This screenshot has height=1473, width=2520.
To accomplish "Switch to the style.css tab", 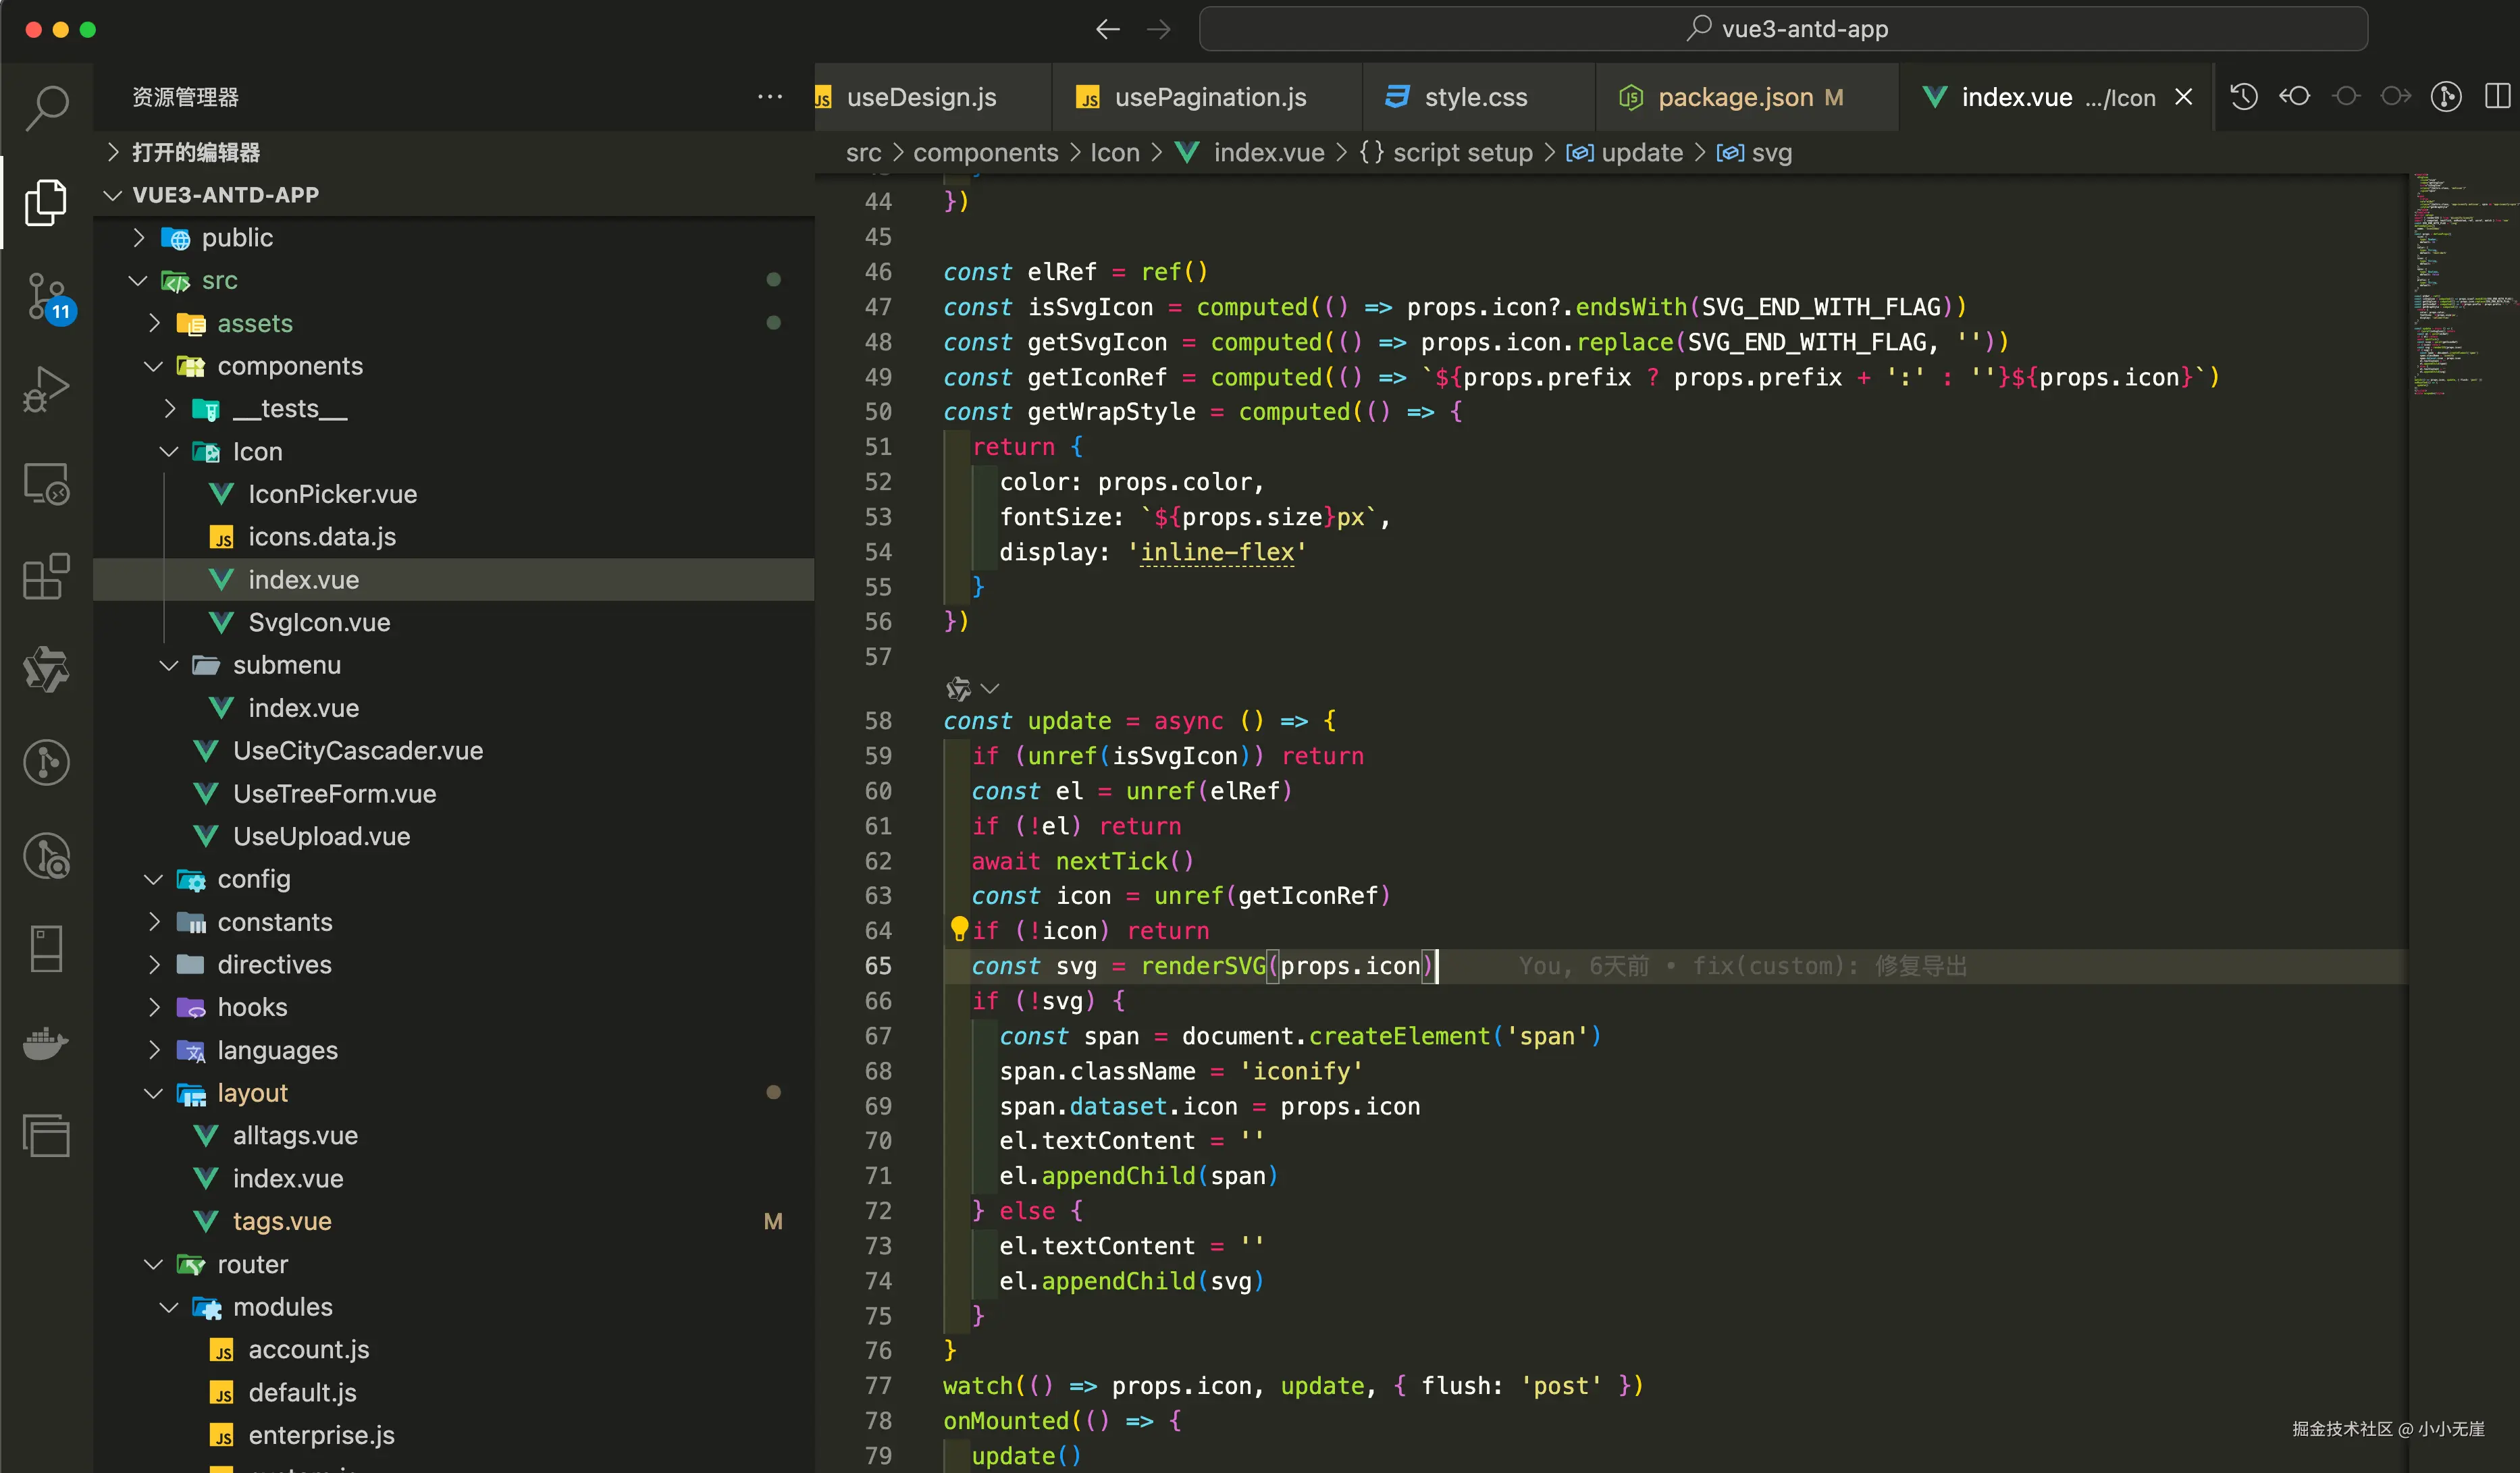I will click(x=1475, y=97).
